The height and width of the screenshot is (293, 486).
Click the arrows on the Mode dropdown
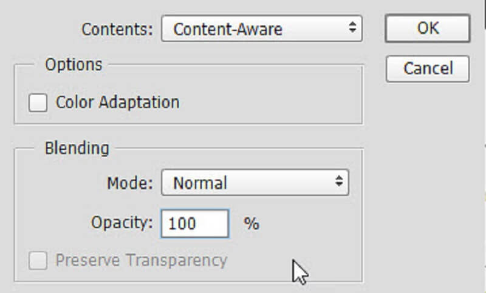338,183
